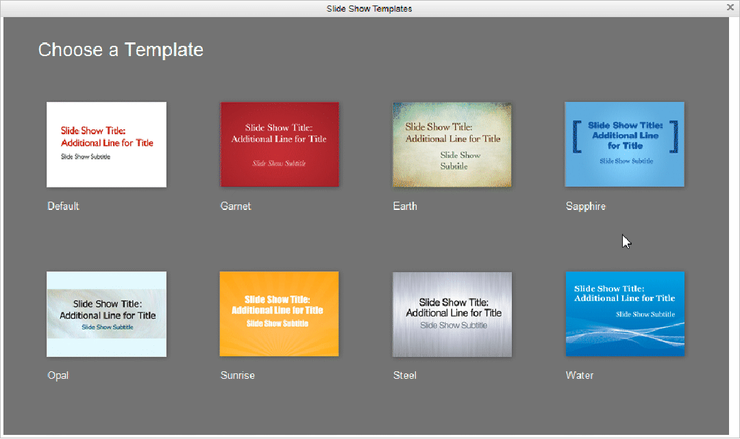Click the Opal label text
This screenshot has width=740, height=439.
point(58,375)
